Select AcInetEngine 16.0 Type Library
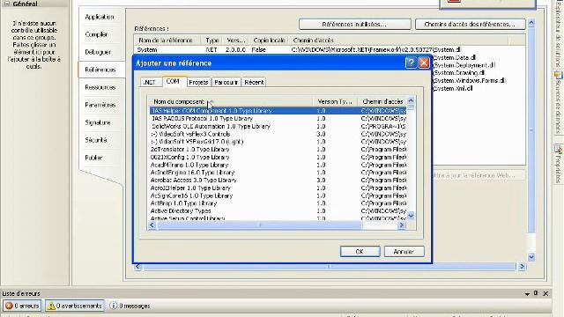 pyautogui.click(x=278, y=173)
